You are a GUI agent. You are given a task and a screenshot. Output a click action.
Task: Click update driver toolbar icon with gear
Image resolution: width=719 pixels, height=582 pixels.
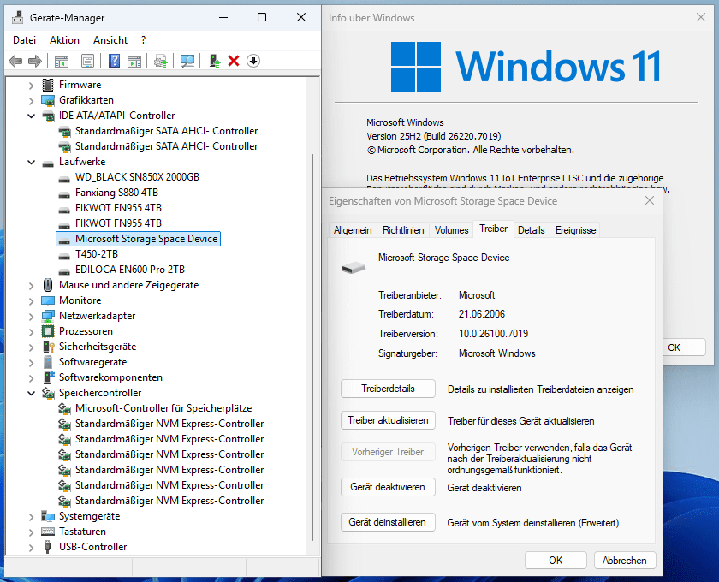click(x=161, y=61)
